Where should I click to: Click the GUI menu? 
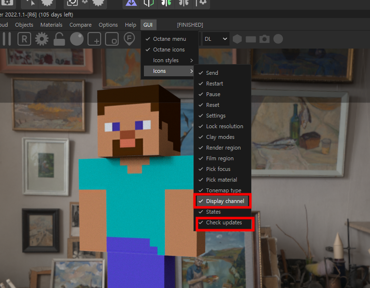coord(148,25)
